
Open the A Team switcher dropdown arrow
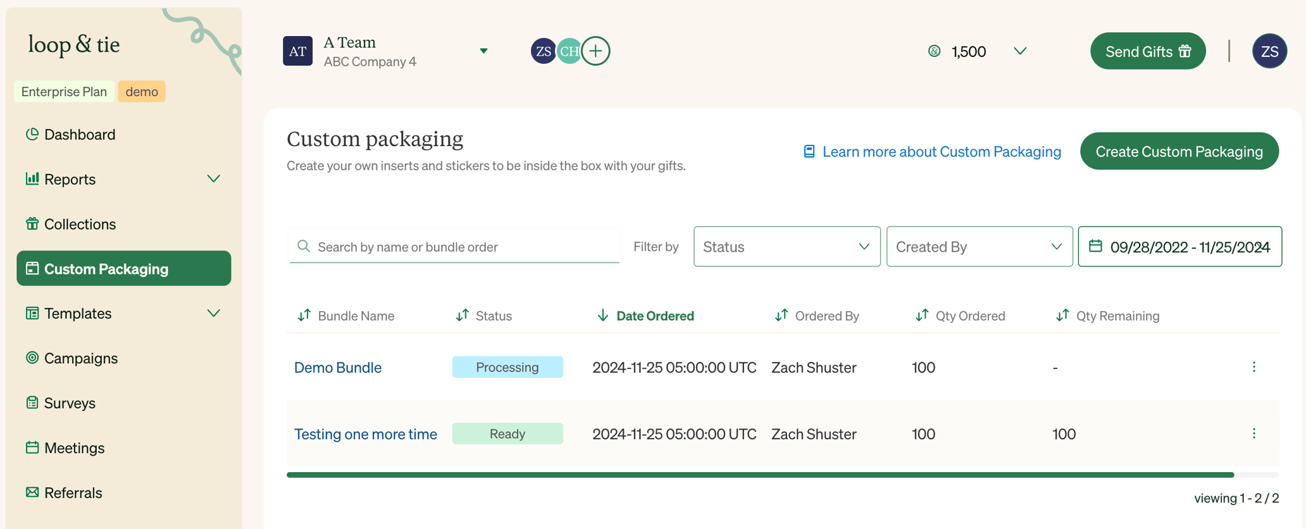pyautogui.click(x=483, y=51)
